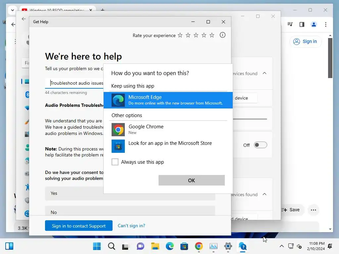Open Widgets icon on taskbar
339x254 pixels.
tap(9, 246)
